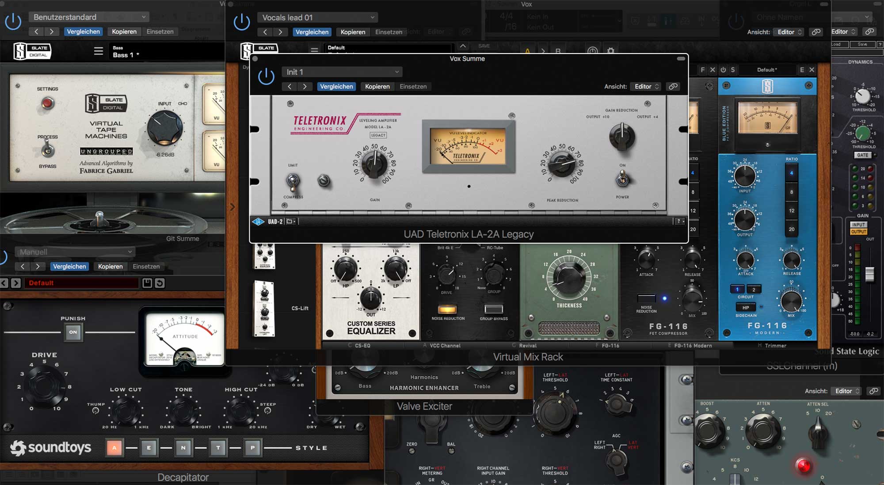The height and width of the screenshot is (485, 884).
Task: Click the previous arrow under Benutzerstandard
Action: tap(36, 31)
